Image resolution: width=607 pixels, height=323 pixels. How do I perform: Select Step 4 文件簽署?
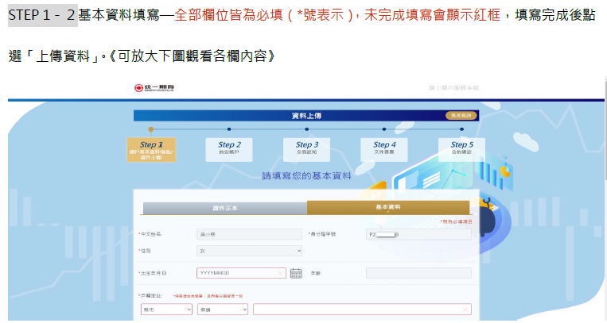point(384,148)
